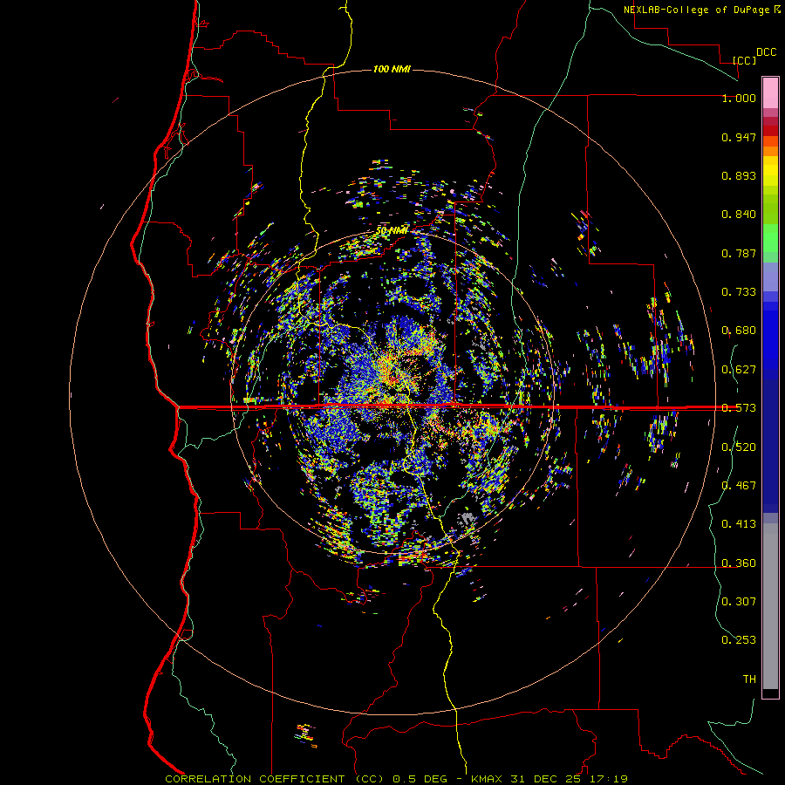Click the 0.253 legend value
This screenshot has height=785, width=785.
[739, 640]
